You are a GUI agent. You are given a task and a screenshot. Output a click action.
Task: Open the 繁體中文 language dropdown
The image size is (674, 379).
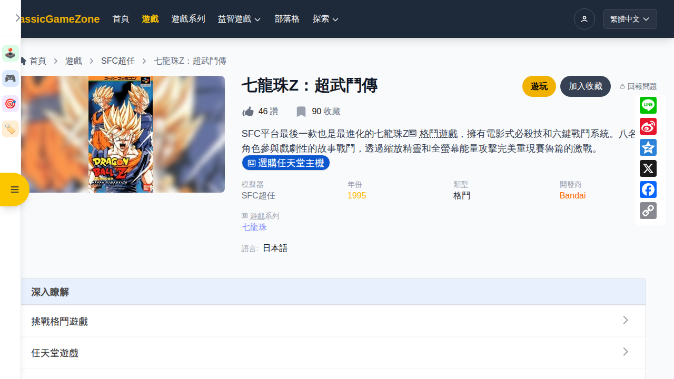[x=630, y=19]
